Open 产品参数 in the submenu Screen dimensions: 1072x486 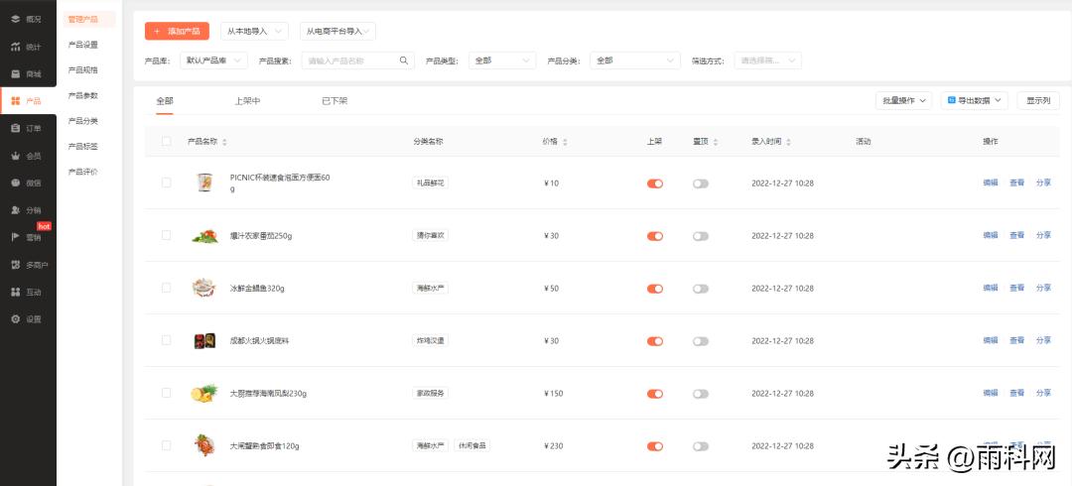(x=83, y=95)
